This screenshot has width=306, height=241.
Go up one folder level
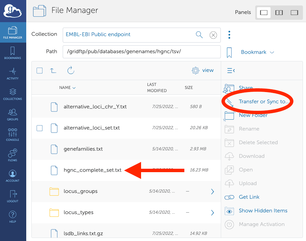click(x=53, y=71)
